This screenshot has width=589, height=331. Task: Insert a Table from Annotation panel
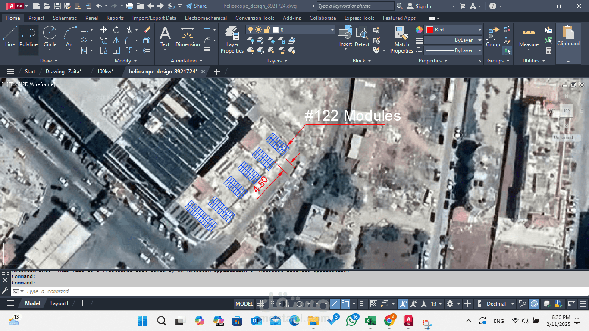tap(207, 50)
